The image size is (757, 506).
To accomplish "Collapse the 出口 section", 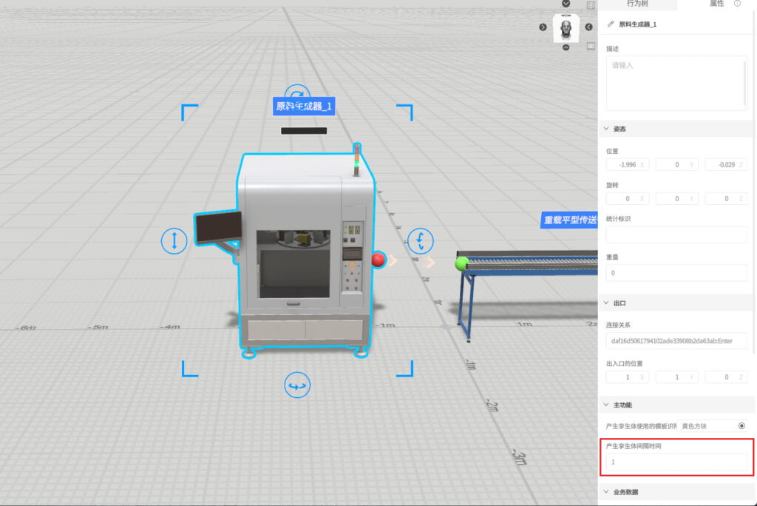I will point(606,303).
